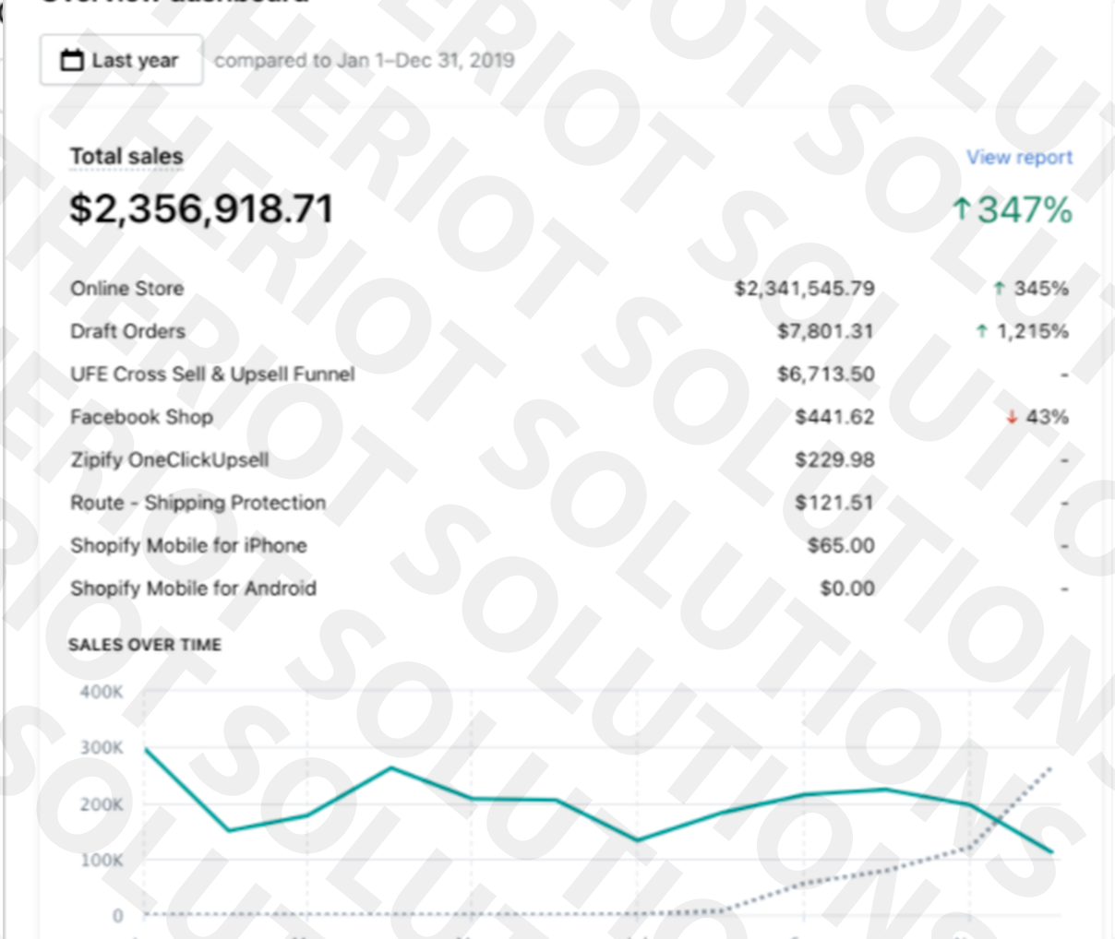Open the Last year date range picker

pos(121,60)
